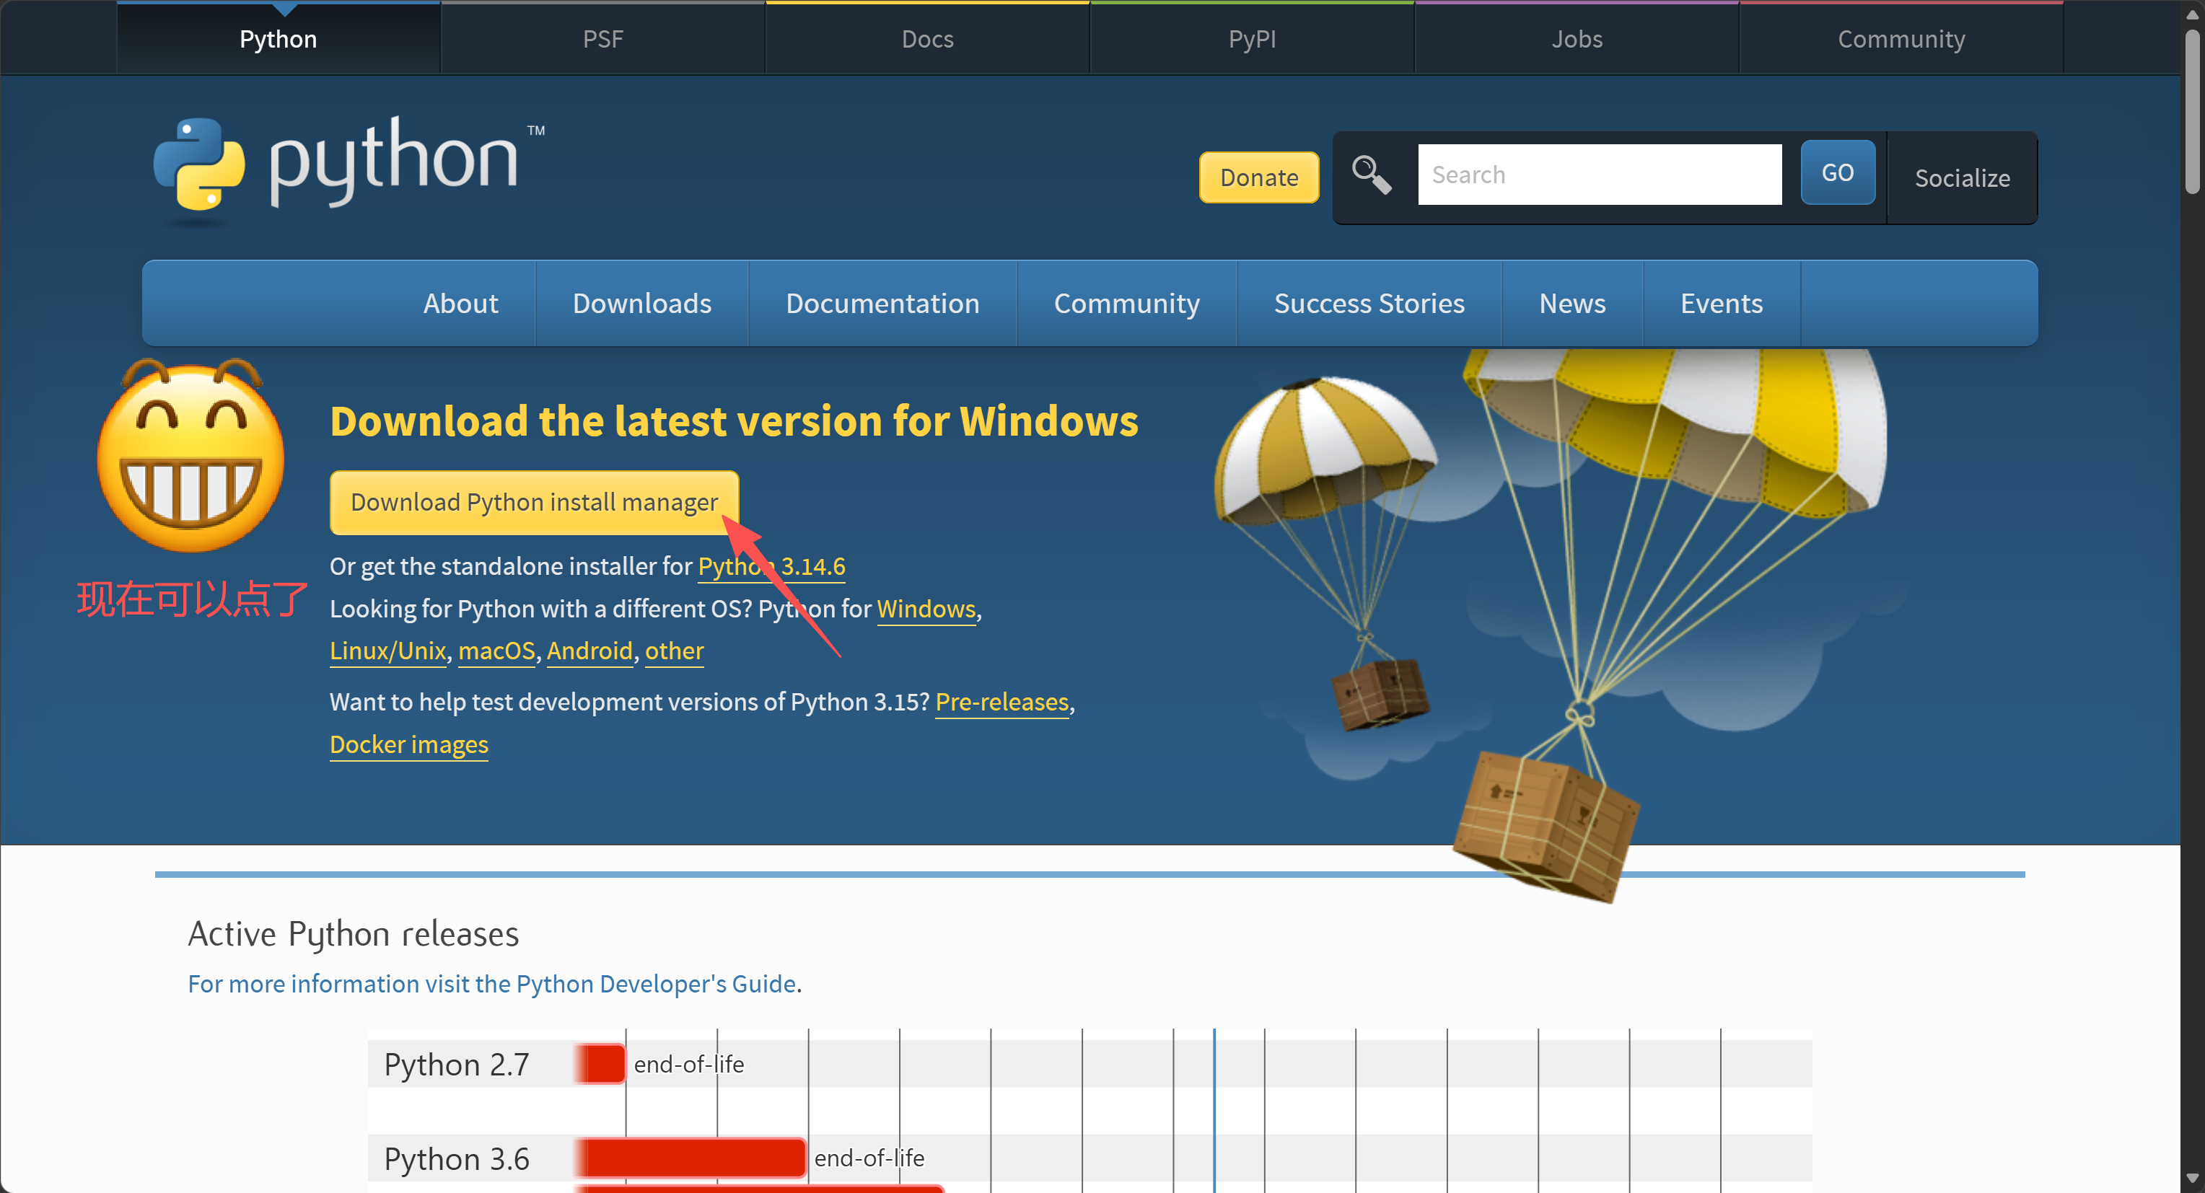Go to the PyPI top tab
The height and width of the screenshot is (1193, 2205).
click(x=1251, y=40)
